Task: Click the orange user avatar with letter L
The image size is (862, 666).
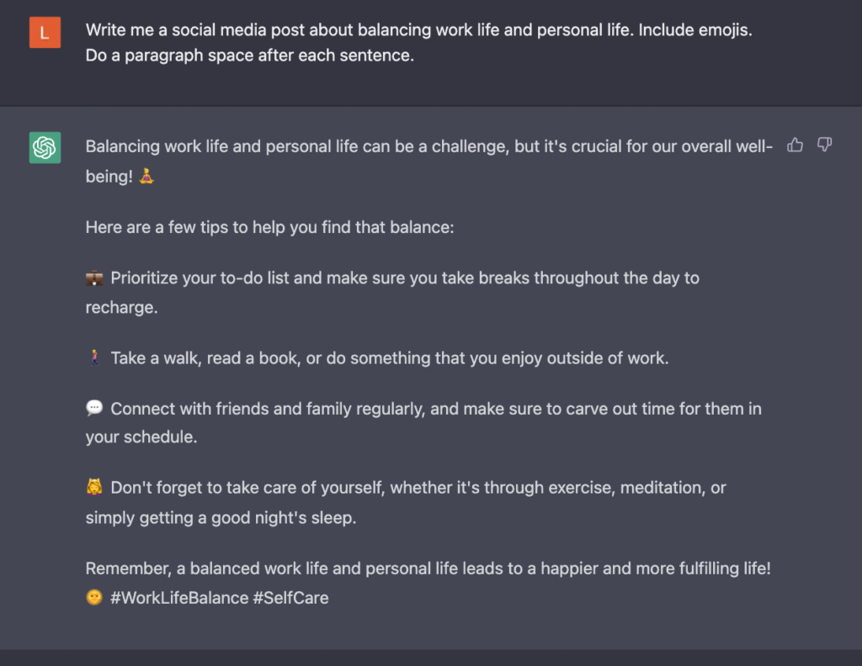Action: (45, 32)
